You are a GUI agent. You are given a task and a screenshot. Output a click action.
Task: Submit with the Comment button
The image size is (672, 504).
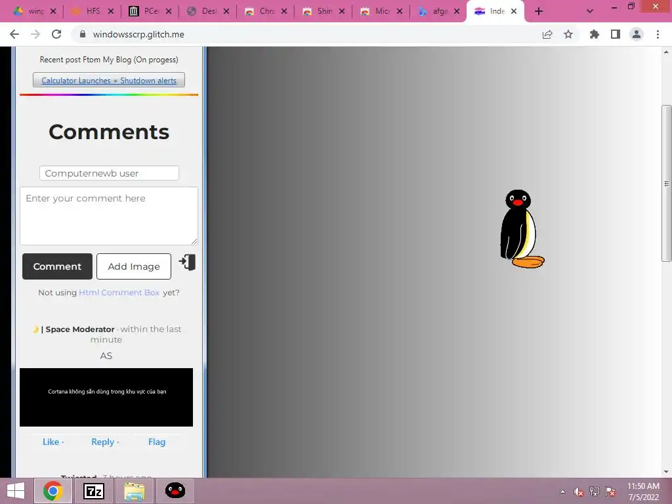click(x=58, y=266)
